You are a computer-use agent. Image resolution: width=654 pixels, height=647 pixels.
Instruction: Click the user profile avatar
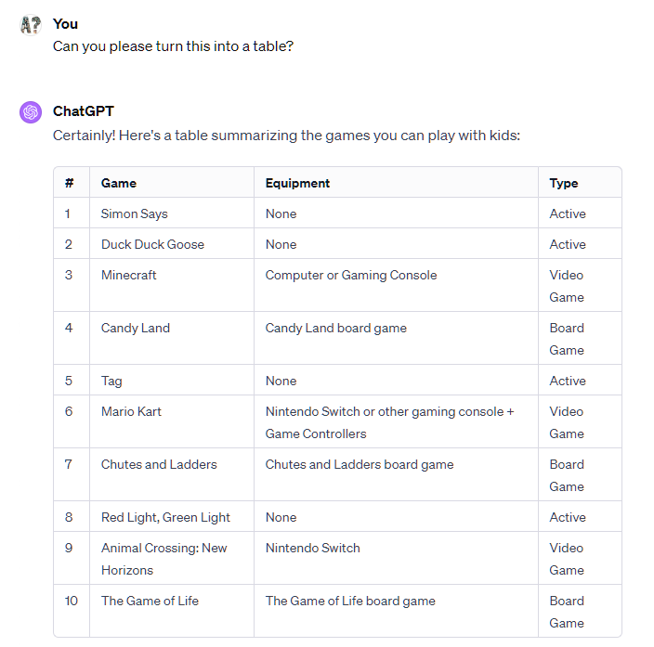(31, 25)
